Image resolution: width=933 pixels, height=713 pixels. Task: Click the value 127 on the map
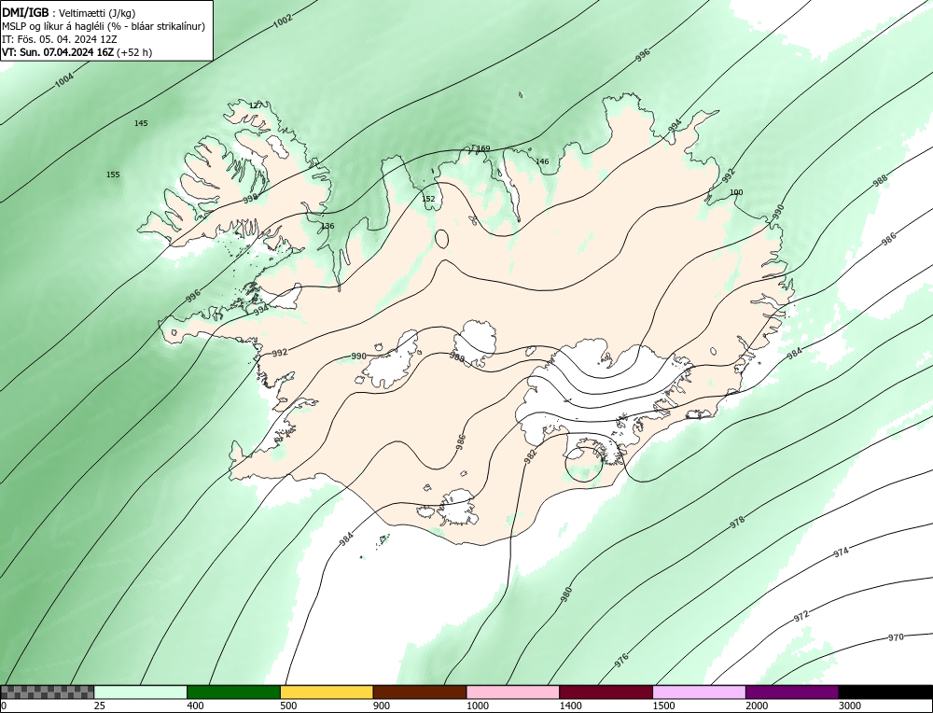(256, 105)
